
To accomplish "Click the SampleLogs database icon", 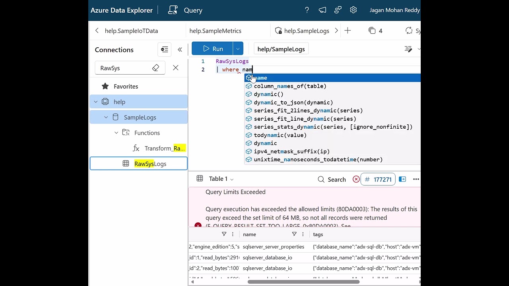I will [116, 117].
